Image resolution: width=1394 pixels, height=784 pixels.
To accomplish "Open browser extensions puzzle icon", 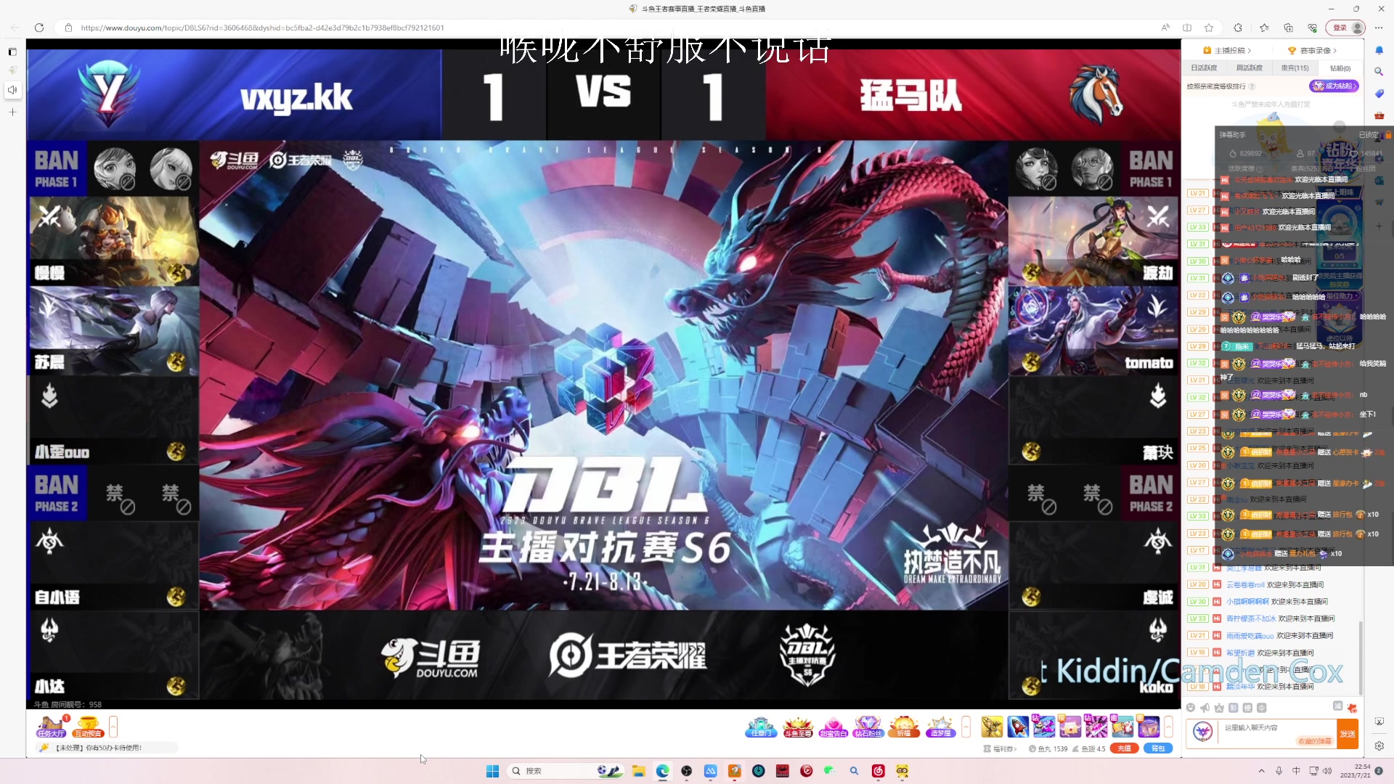I will (x=1238, y=28).
